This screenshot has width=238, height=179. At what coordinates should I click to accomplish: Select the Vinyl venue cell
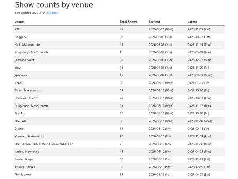click(18, 68)
